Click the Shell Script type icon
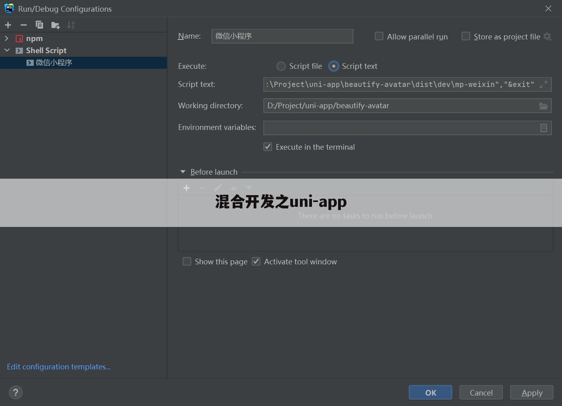This screenshot has height=406, width=562. click(x=19, y=51)
